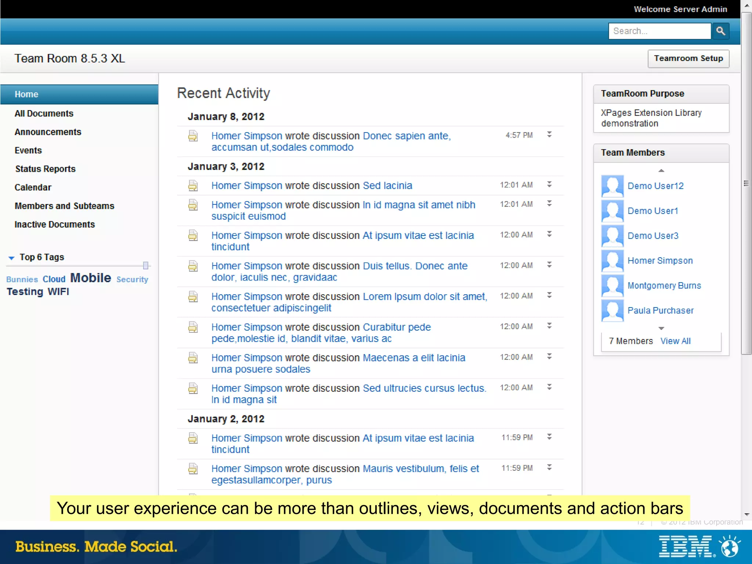Click document icon beside Duis tellus discussion
Image resolution: width=752 pixels, height=564 pixels.
tap(193, 266)
